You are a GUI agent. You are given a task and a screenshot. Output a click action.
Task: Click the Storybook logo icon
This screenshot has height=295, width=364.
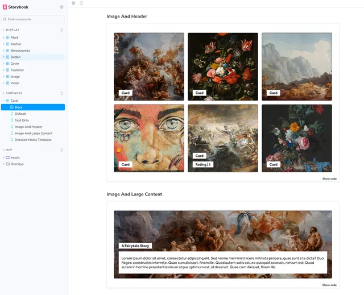[x=5, y=7]
